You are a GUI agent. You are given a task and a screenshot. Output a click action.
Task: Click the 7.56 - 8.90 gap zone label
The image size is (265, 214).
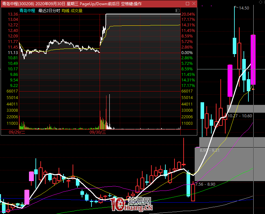point(205,184)
